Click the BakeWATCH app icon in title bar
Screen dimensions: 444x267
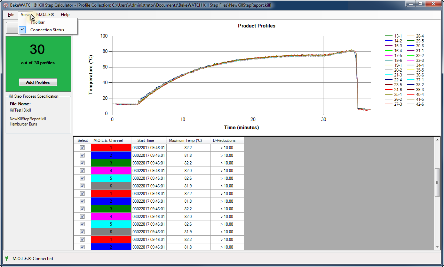point(5,5)
